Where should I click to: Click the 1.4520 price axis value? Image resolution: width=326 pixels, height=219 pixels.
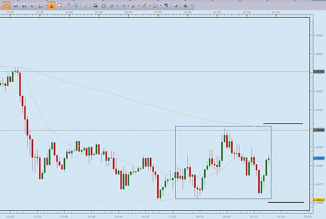(319, 91)
